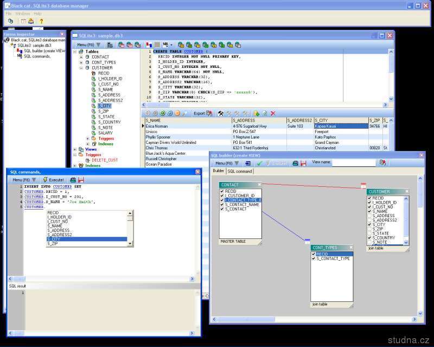Viewport: 434px width, 347px height.
Task: Click the teal open icon in SQL builder toolbar
Action: (295, 163)
